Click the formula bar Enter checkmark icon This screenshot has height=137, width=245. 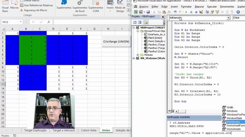[x=41, y=22]
